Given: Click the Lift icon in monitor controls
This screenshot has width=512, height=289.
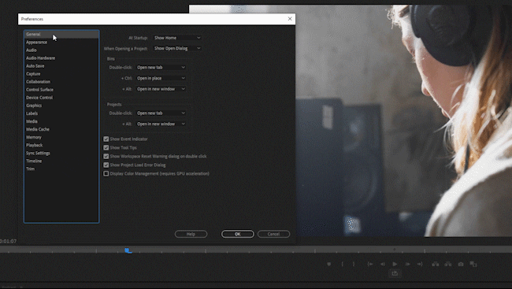Looking at the screenshot, I should [436, 264].
